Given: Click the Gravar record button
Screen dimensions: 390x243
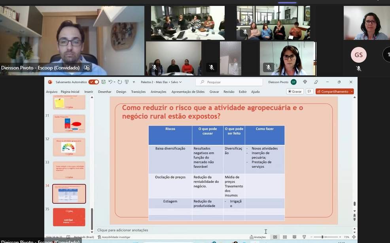Looking at the screenshot, I should 295,92.
